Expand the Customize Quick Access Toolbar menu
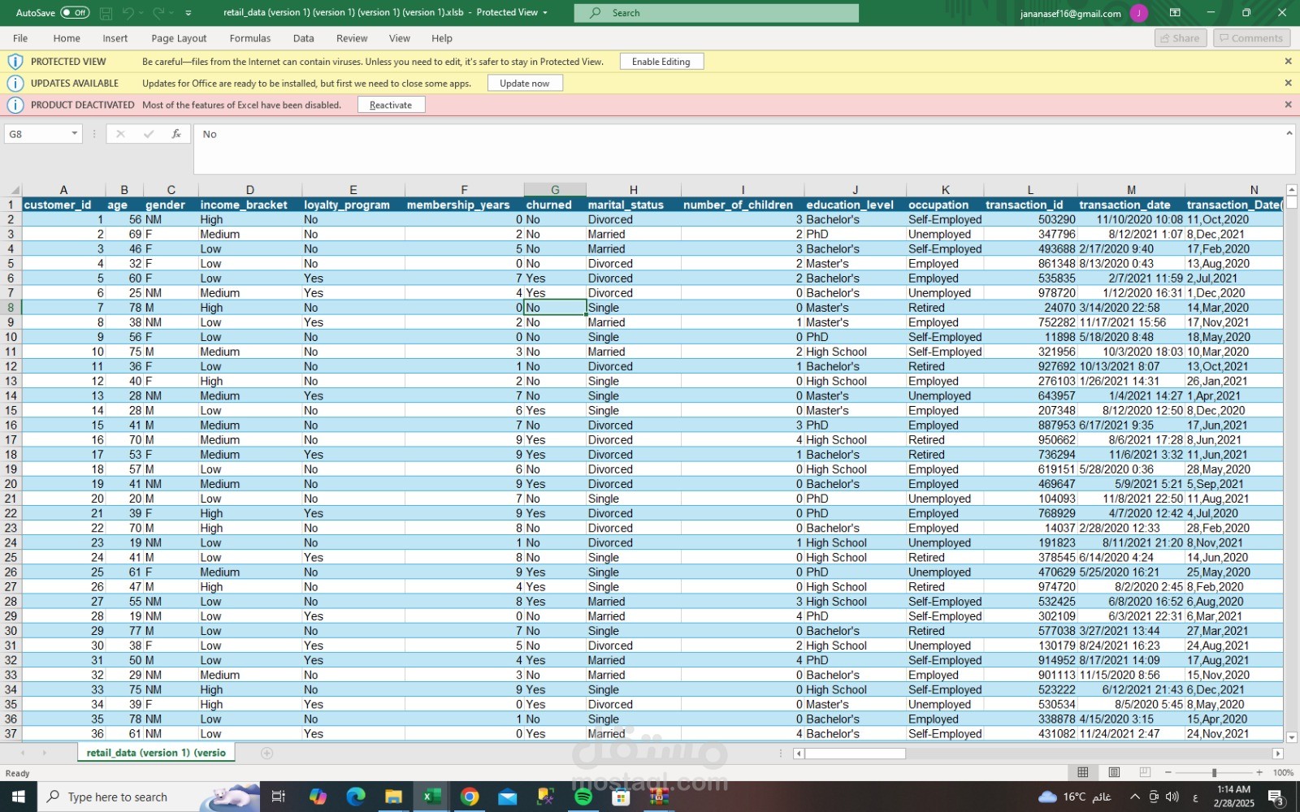1300x812 pixels. tap(187, 12)
